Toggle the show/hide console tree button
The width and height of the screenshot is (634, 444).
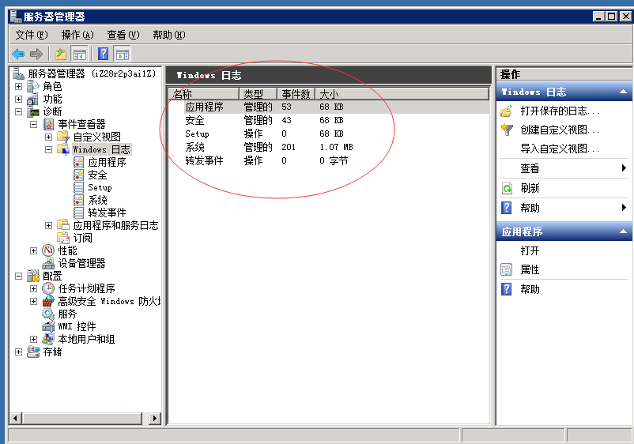pos(80,54)
